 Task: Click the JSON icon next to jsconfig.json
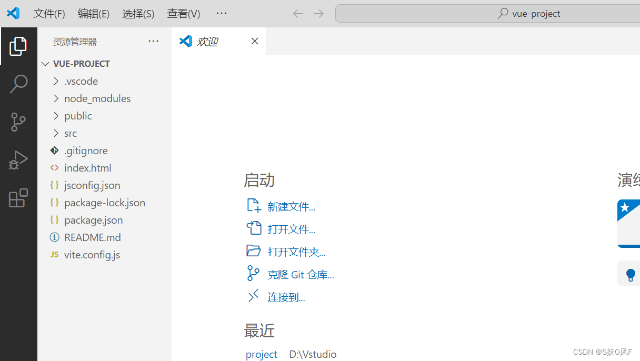coord(54,185)
